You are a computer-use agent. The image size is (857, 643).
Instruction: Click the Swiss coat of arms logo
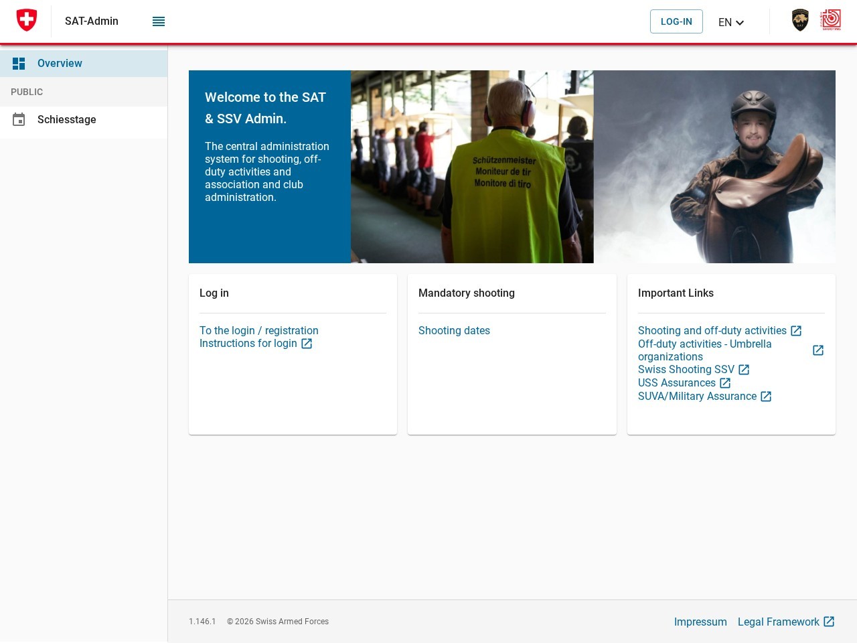(x=27, y=20)
